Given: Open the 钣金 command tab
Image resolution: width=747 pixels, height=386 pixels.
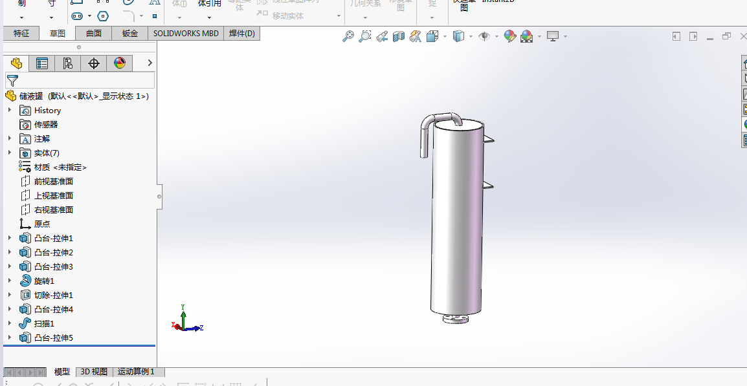Looking at the screenshot, I should click(x=129, y=34).
